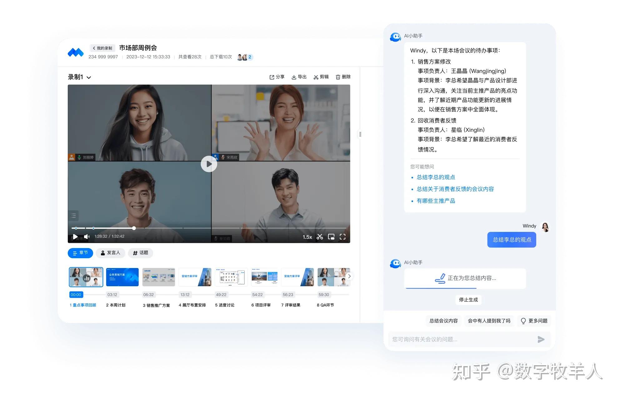Click 停止生成 button
The image size is (619, 397).
[x=468, y=300]
